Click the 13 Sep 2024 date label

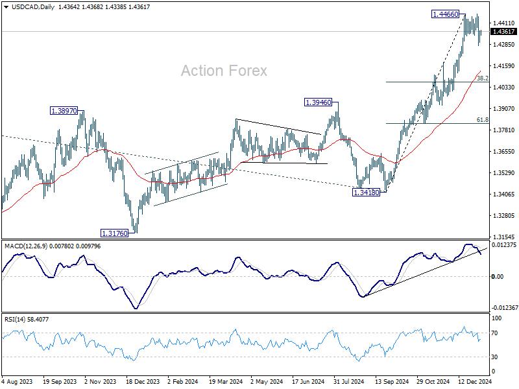point(392,382)
